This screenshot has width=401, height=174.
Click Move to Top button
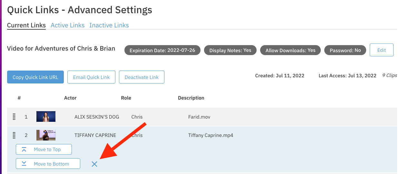44,150
